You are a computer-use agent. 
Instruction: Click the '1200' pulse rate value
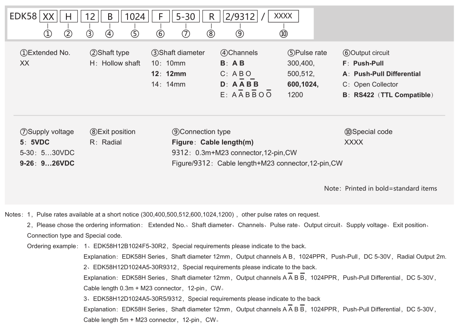295,95
